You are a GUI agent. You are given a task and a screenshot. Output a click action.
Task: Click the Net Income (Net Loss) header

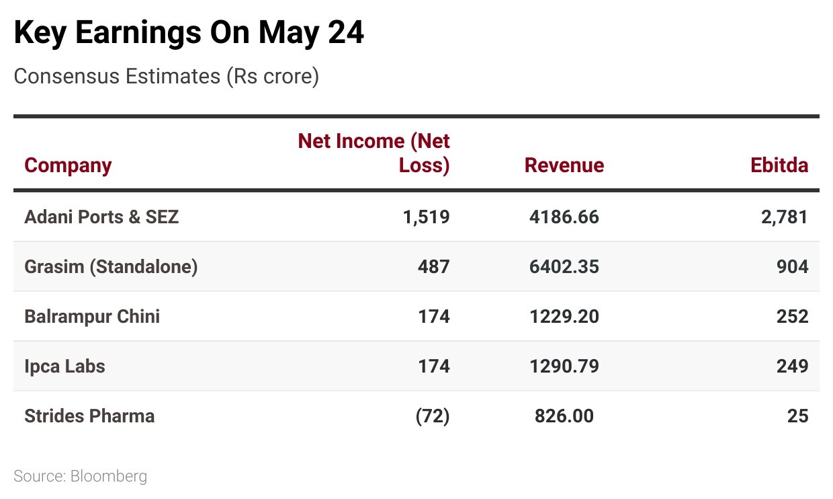click(x=374, y=153)
